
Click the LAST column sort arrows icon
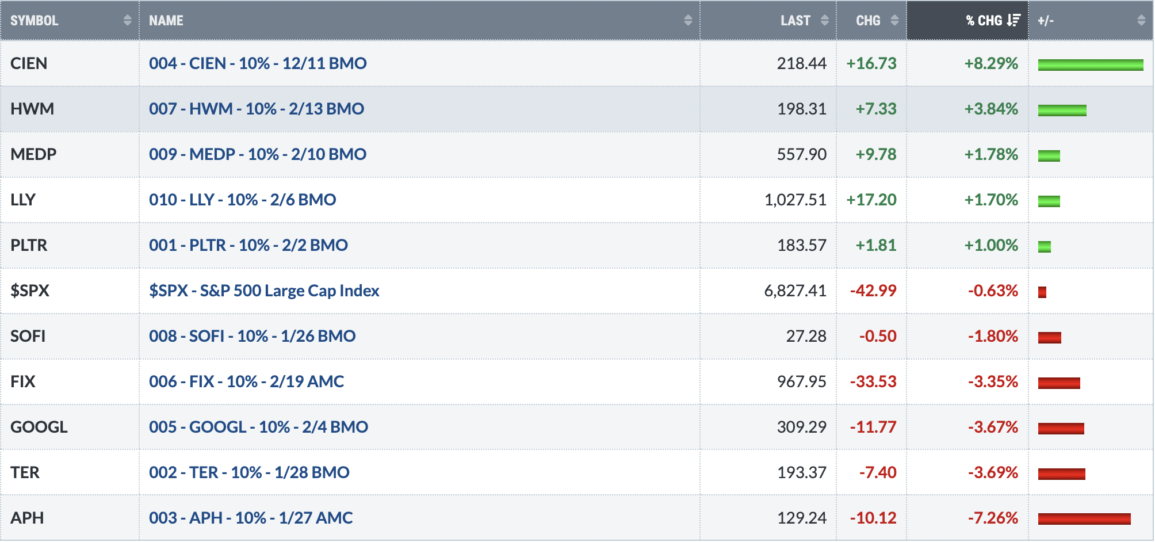point(825,21)
